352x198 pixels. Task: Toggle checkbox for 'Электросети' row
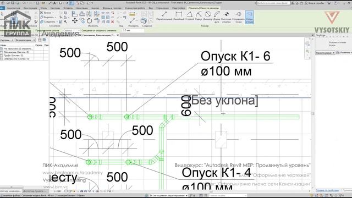[2, 59]
